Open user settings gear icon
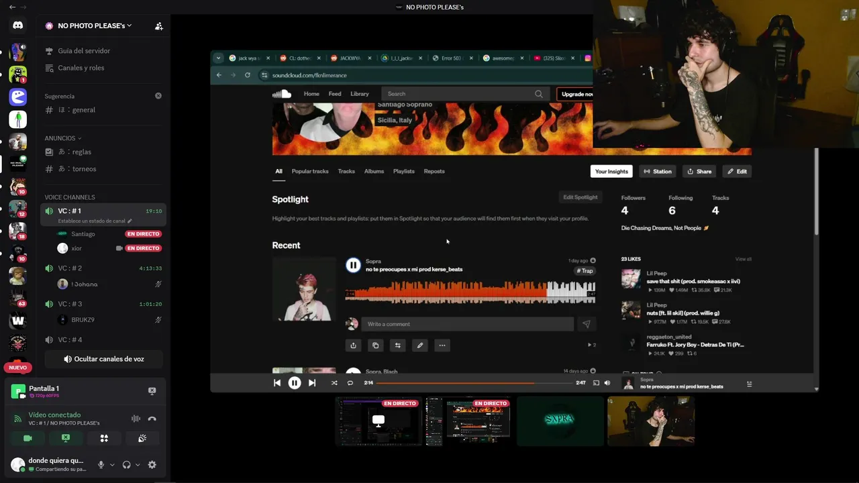This screenshot has width=859, height=483. click(x=152, y=464)
